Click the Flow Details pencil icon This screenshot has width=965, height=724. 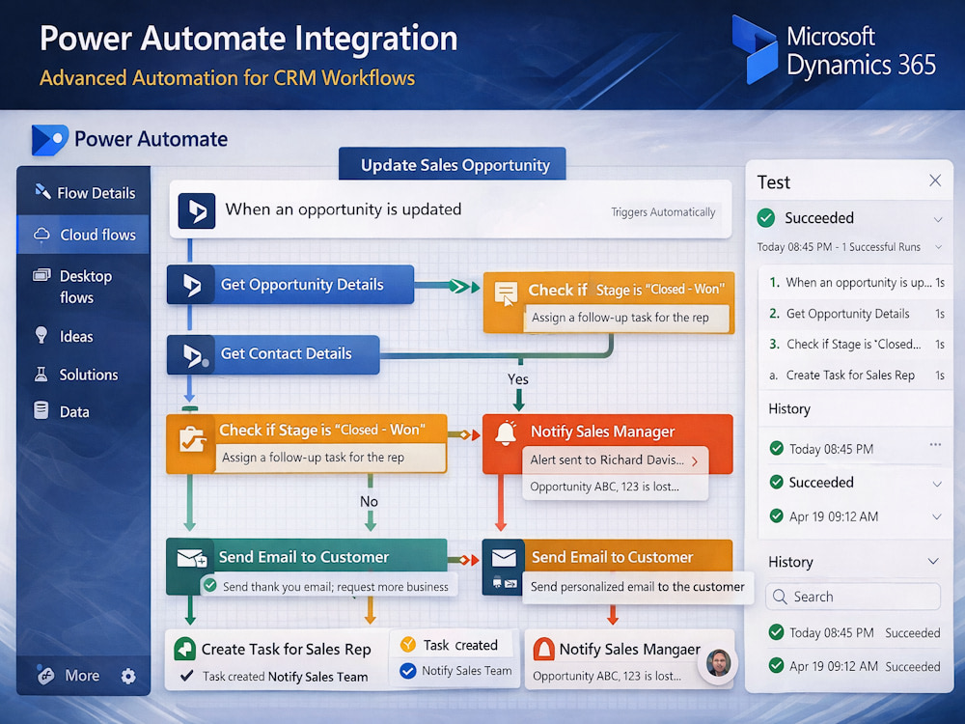click(42, 191)
